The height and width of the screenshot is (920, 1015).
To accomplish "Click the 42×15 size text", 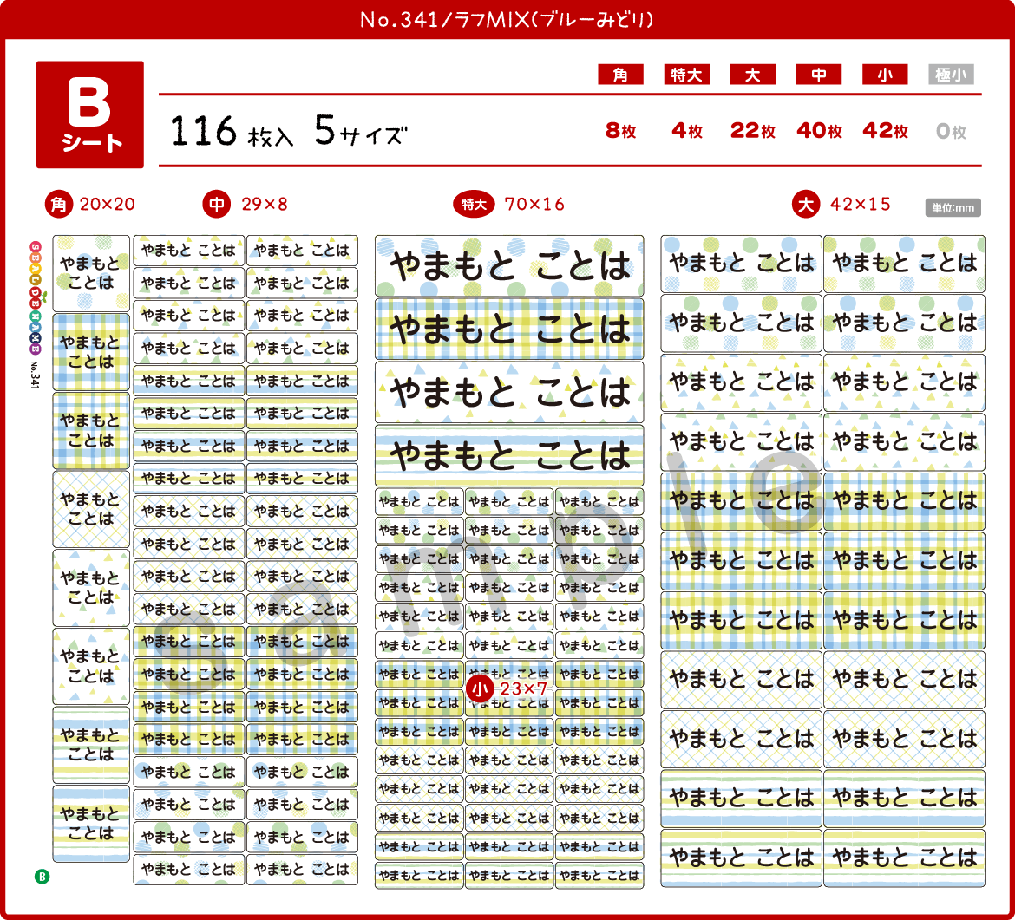I will click(x=861, y=205).
